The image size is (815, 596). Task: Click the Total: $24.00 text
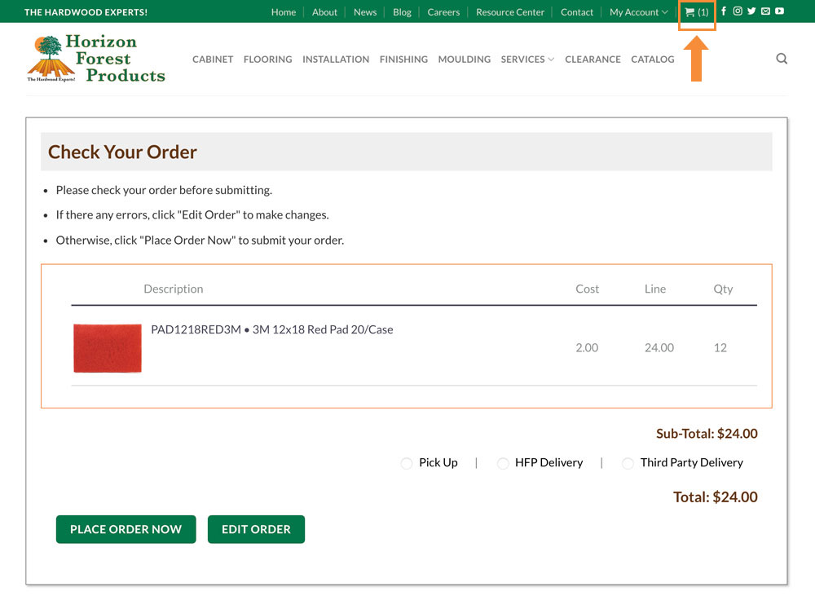[x=716, y=497]
